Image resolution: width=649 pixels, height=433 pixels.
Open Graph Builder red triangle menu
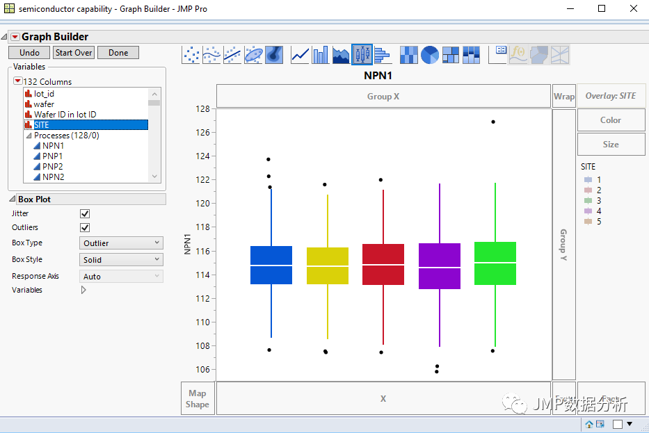coord(15,37)
